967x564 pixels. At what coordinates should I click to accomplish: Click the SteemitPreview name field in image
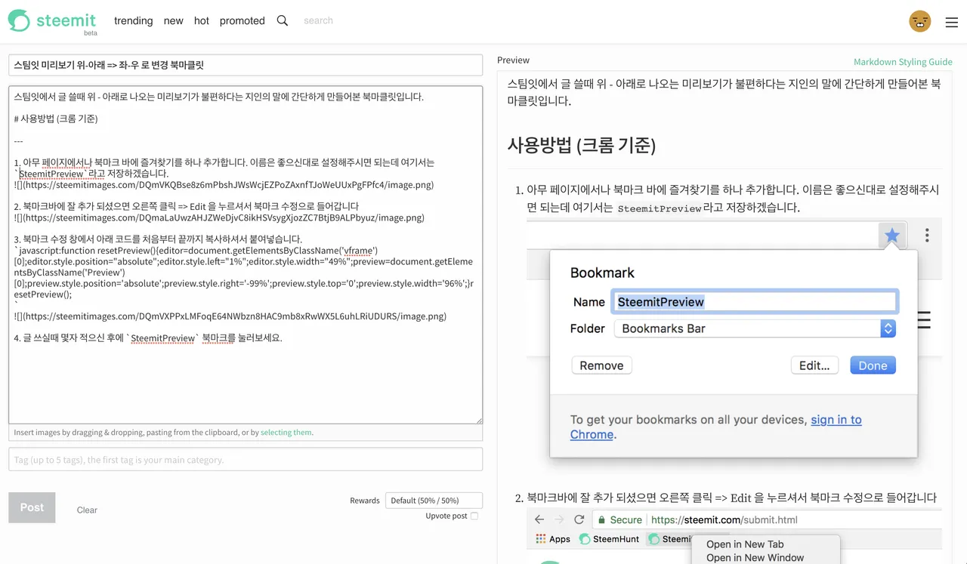point(755,302)
